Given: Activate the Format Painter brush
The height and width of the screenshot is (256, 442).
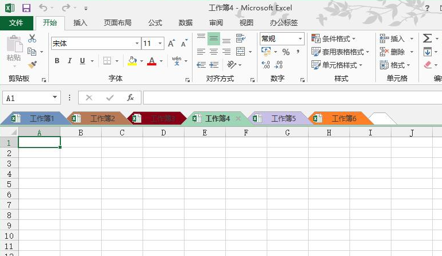Looking at the screenshot, I should tap(32, 65).
